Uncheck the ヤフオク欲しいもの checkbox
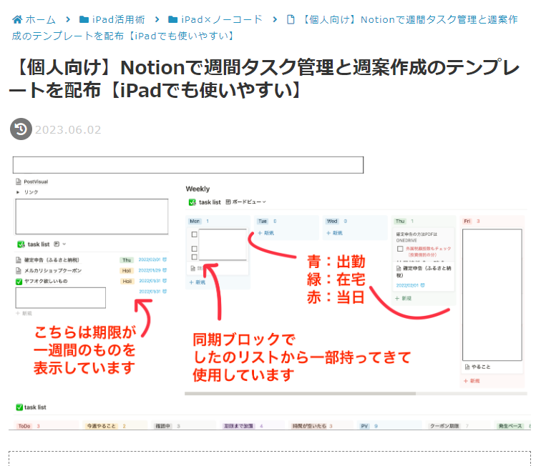Viewport: 541px width, 466px height. [19, 282]
